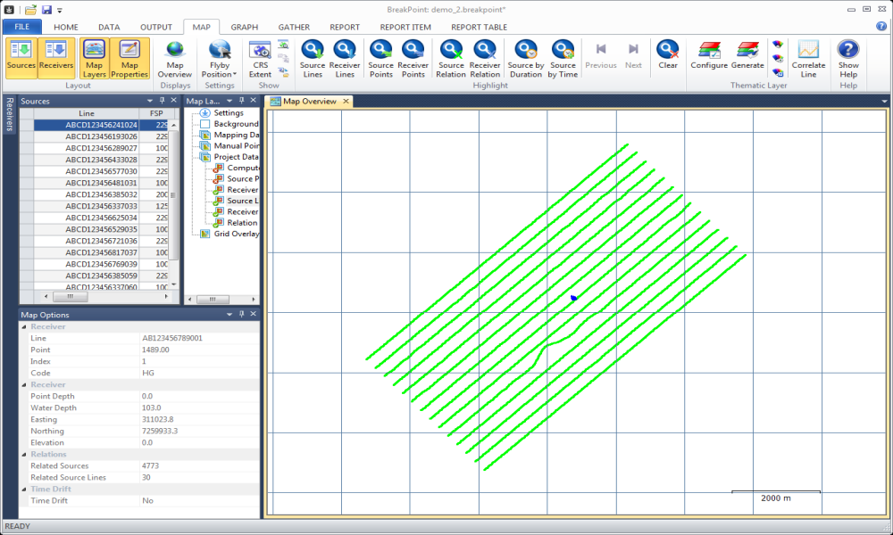The image size is (893, 535).
Task: Open the Show Help button
Action: [848, 50]
